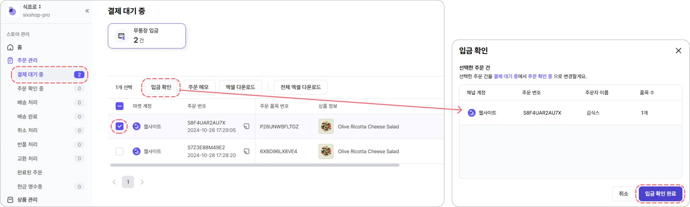Confirm with 입금 확인 완료 button

pyautogui.click(x=660, y=194)
